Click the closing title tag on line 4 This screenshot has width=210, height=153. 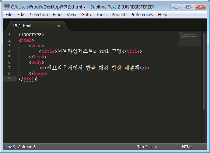coord(132,51)
